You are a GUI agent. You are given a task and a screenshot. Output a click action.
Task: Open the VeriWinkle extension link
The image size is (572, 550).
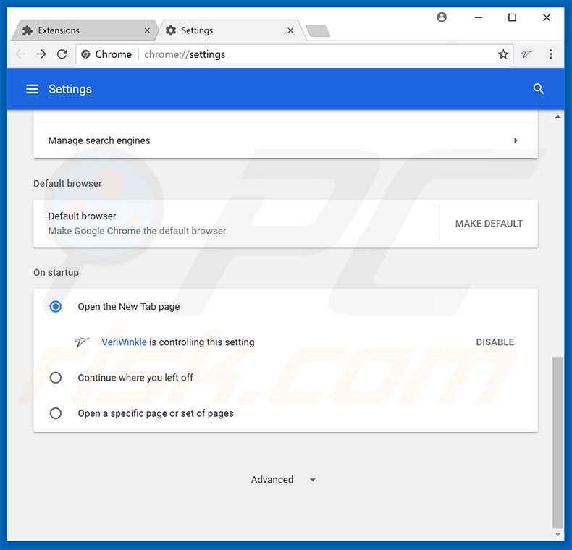click(x=124, y=342)
